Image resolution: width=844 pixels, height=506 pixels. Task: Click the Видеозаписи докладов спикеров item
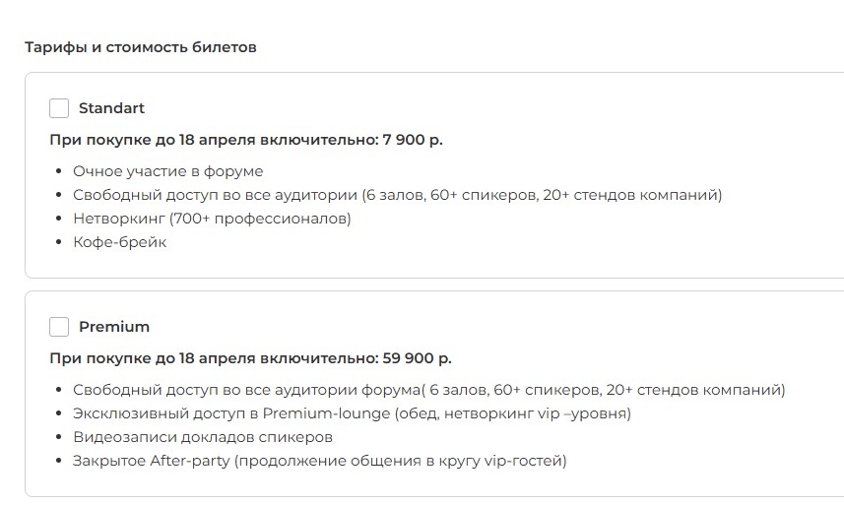(203, 437)
